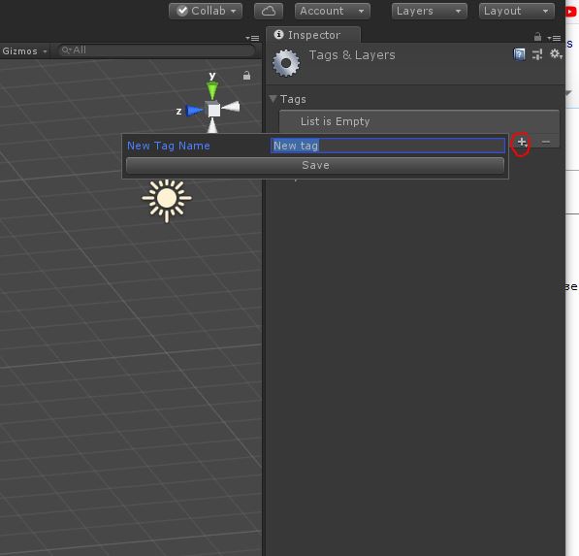Screen dimensions: 579x556
Task: Click the Tags & Layers gear icon
Action: click(x=286, y=63)
